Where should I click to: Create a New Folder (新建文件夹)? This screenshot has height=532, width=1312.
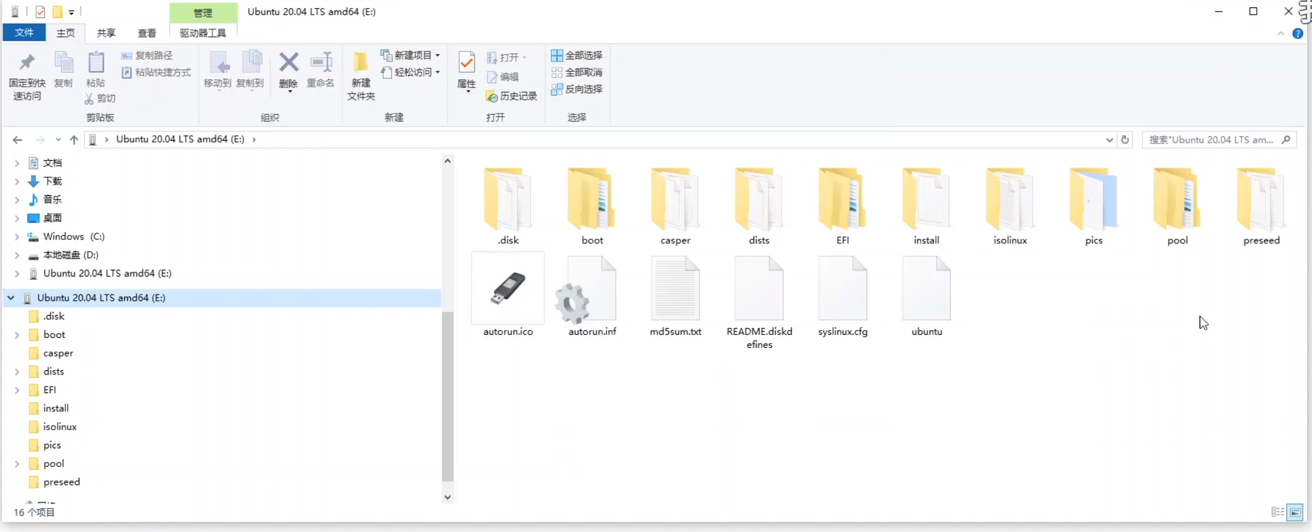point(361,76)
